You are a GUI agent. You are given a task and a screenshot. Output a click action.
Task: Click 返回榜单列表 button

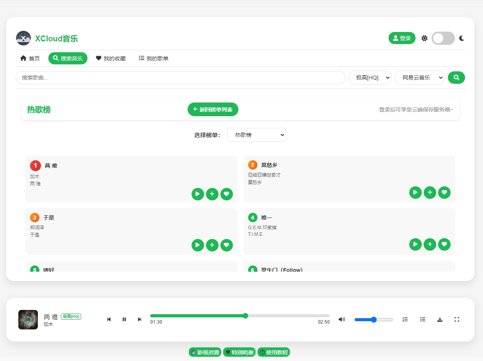tap(213, 110)
